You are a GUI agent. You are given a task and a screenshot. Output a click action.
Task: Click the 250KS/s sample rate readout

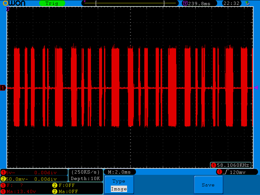click(85, 172)
